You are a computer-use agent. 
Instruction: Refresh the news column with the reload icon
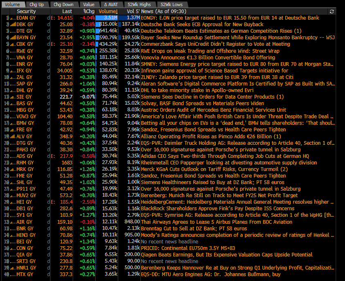point(332,11)
